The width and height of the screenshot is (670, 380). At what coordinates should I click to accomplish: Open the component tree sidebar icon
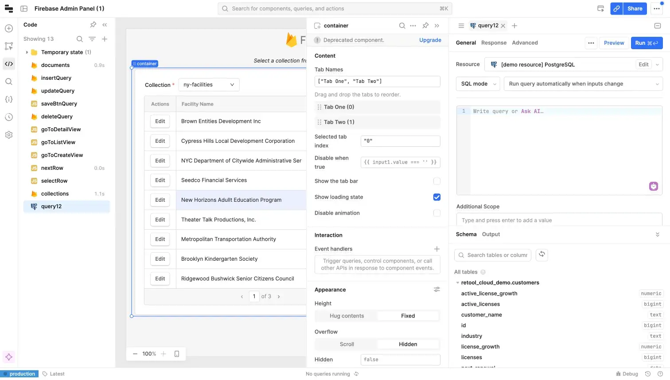click(x=9, y=46)
